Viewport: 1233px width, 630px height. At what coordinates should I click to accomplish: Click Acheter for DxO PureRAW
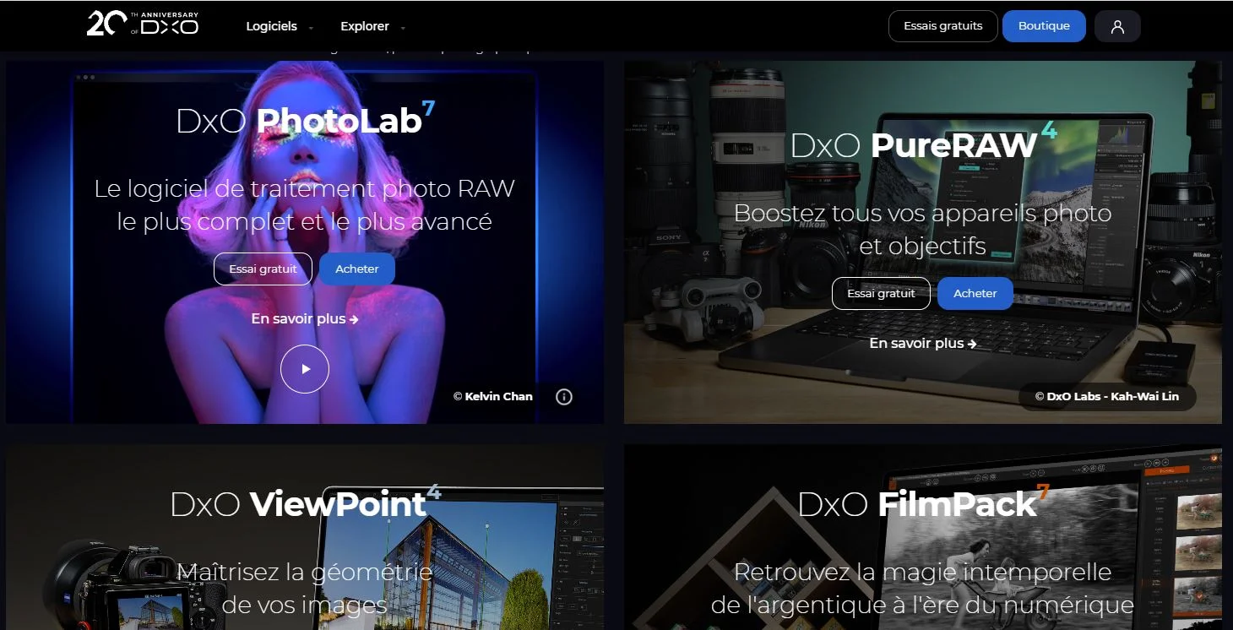(975, 293)
